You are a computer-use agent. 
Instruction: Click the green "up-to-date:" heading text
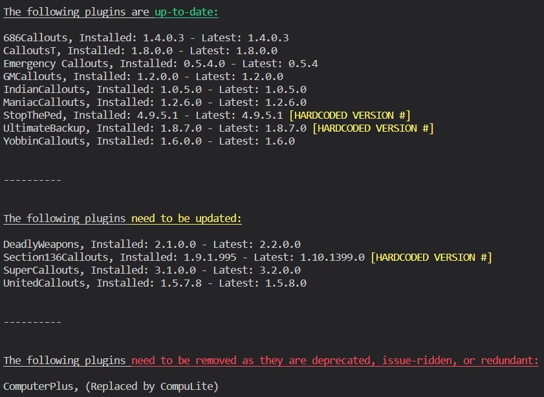186,12
